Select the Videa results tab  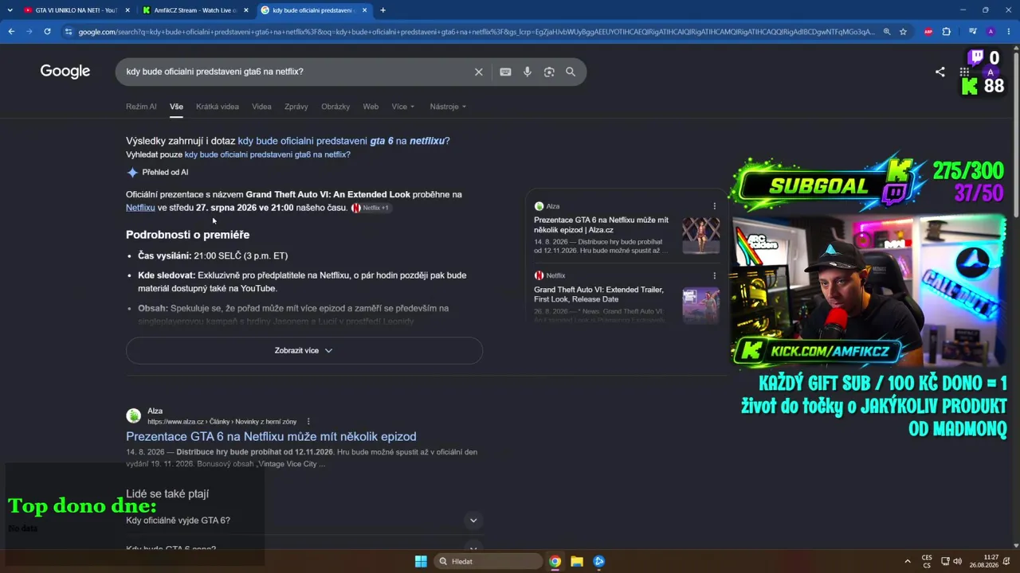(x=261, y=107)
